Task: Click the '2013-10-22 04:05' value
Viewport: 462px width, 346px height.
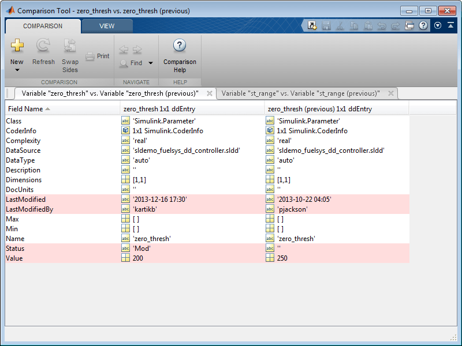Action: [x=304, y=200]
